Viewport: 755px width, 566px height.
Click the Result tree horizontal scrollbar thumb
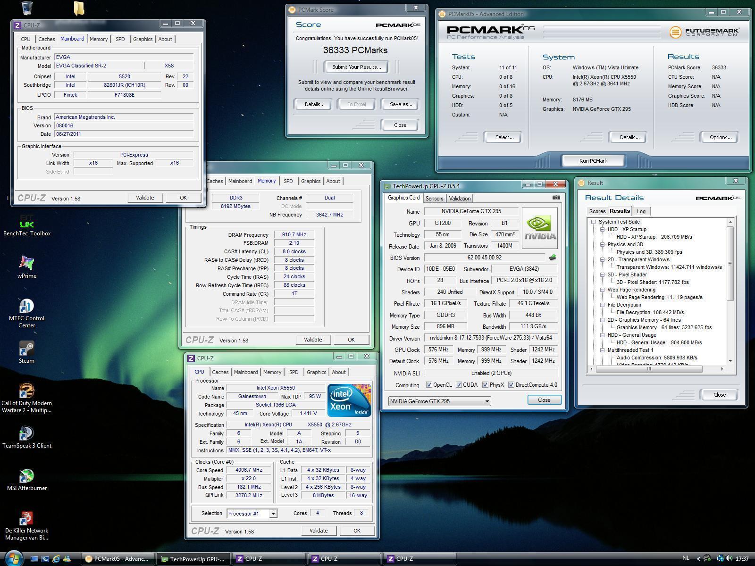click(x=649, y=369)
